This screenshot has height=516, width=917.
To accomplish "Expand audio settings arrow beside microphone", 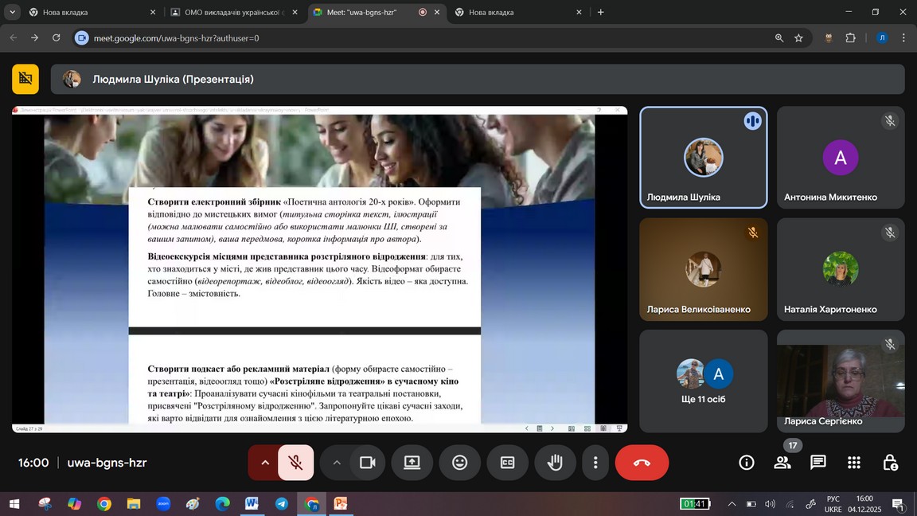I will (x=264, y=463).
